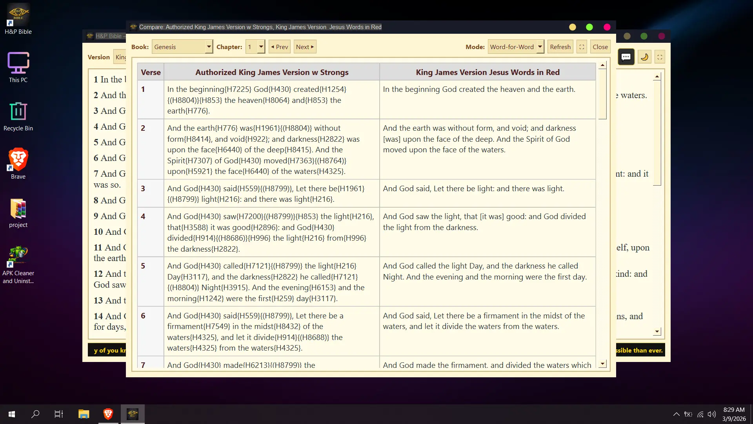Screen dimensions: 753x424
Task: Open the volume control in the tray
Action: [x=712, y=414]
